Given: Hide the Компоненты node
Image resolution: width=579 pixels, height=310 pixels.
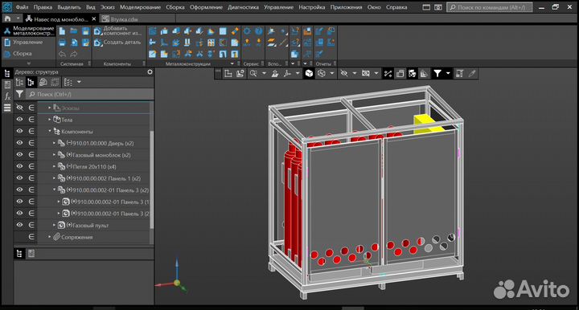Looking at the screenshot, I should 19,131.
